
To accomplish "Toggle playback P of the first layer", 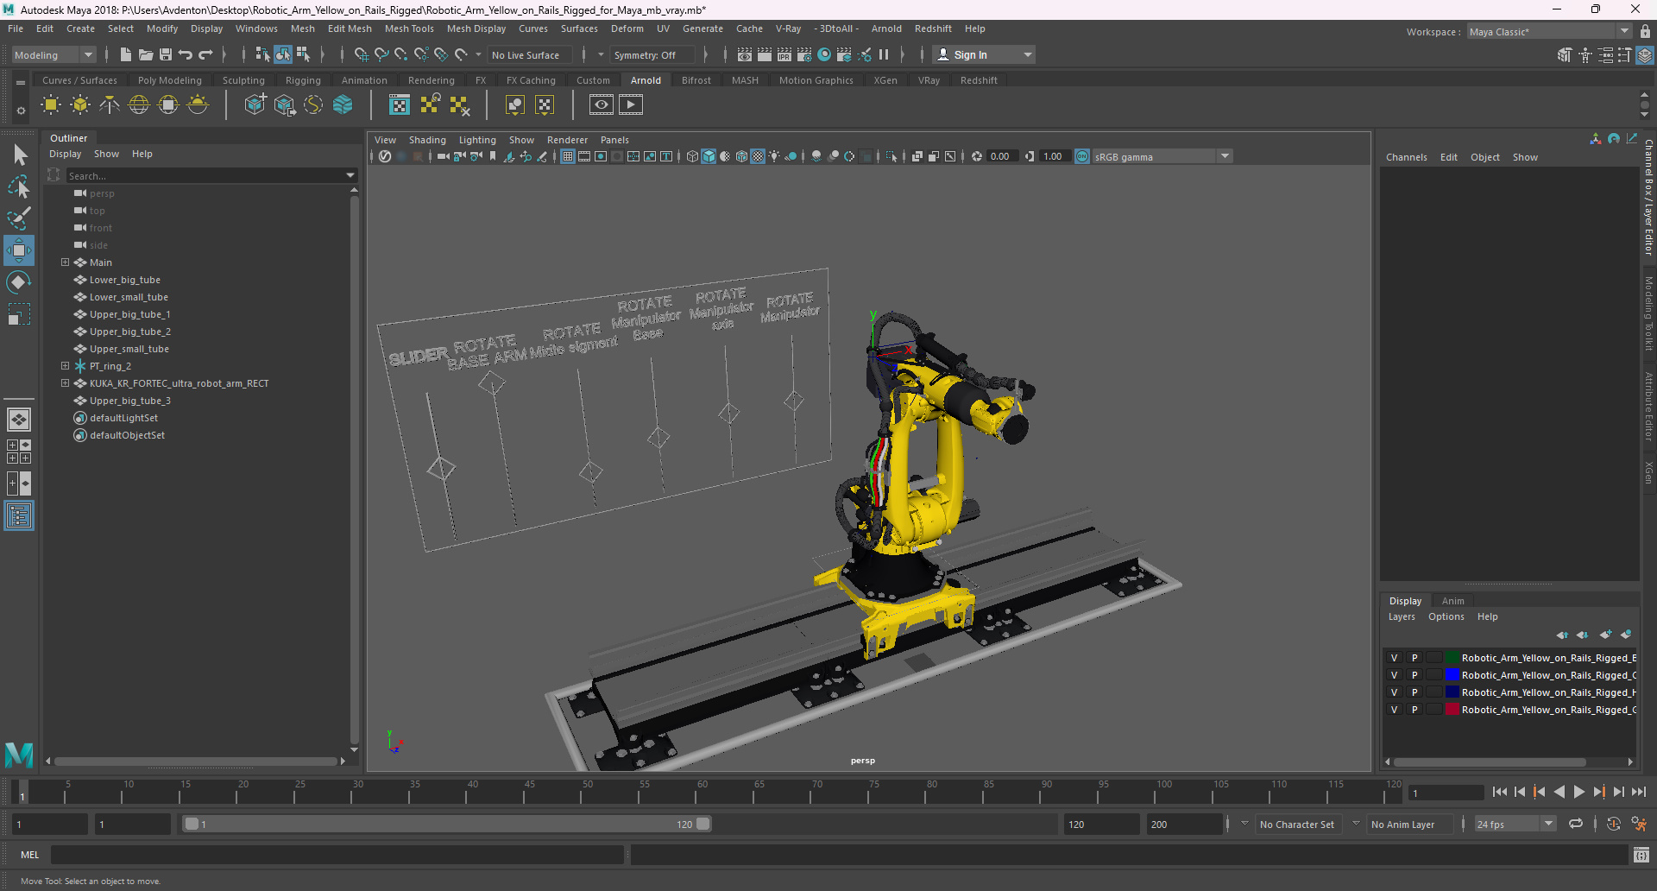I will click(1414, 658).
